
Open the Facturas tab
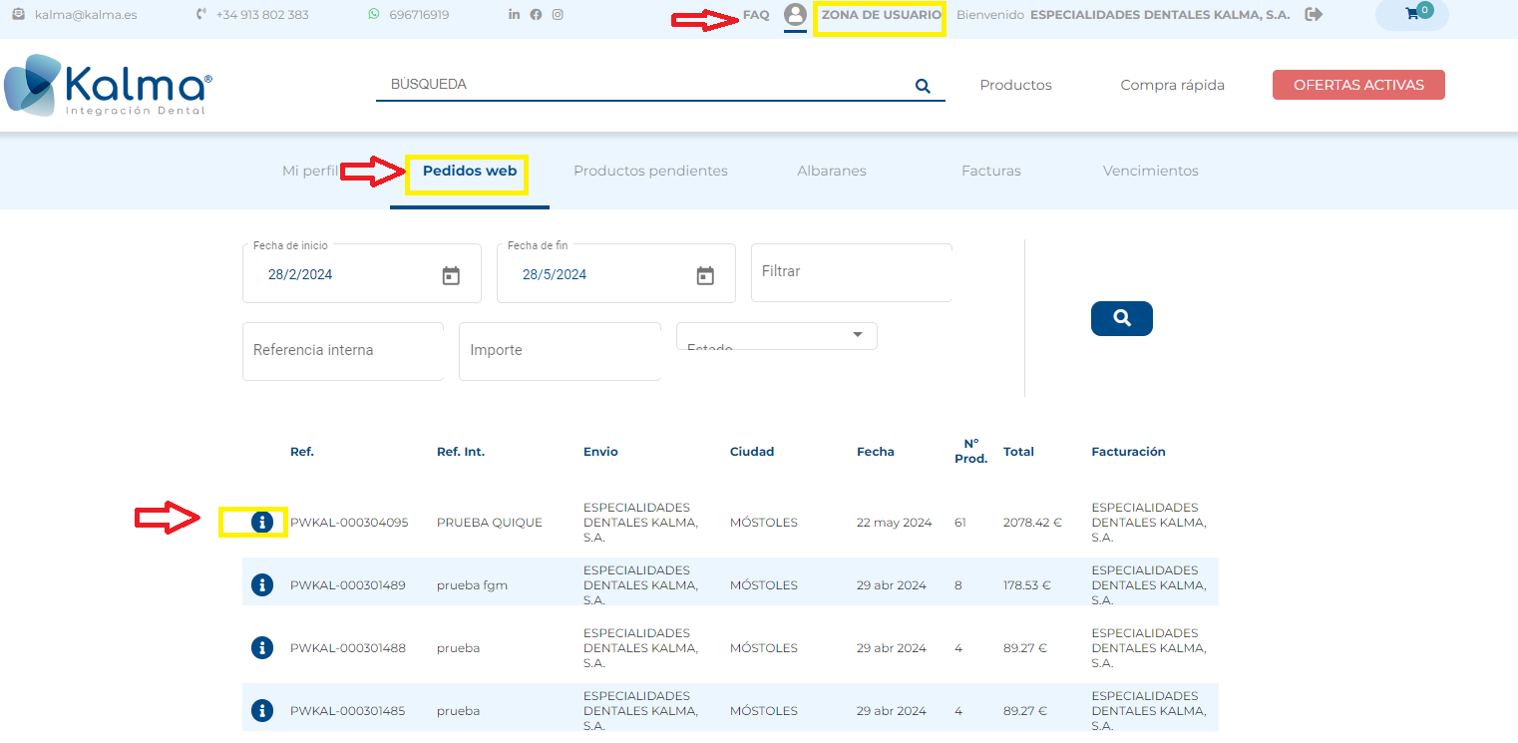point(991,171)
